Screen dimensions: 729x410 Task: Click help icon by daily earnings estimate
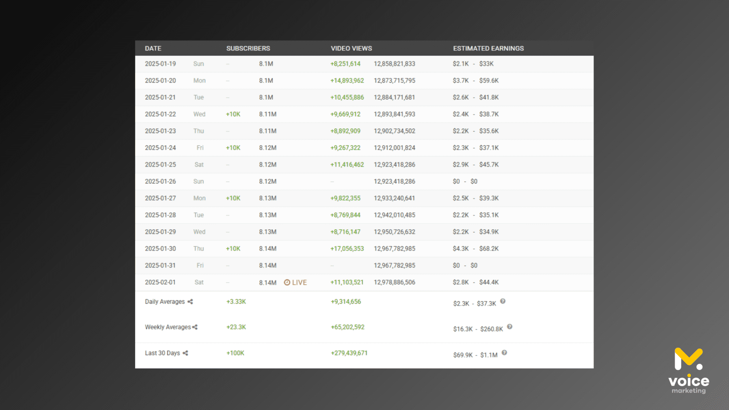click(503, 301)
